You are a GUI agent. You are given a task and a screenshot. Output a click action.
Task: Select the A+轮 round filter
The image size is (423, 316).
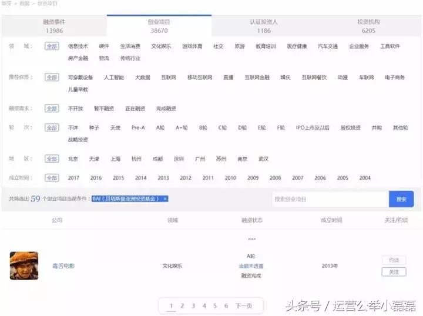[x=182, y=127]
